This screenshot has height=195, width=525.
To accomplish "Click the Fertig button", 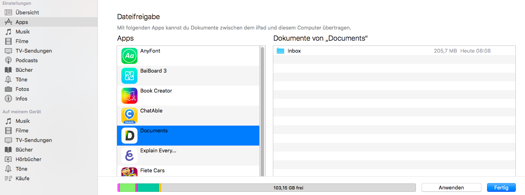I will [501, 187].
